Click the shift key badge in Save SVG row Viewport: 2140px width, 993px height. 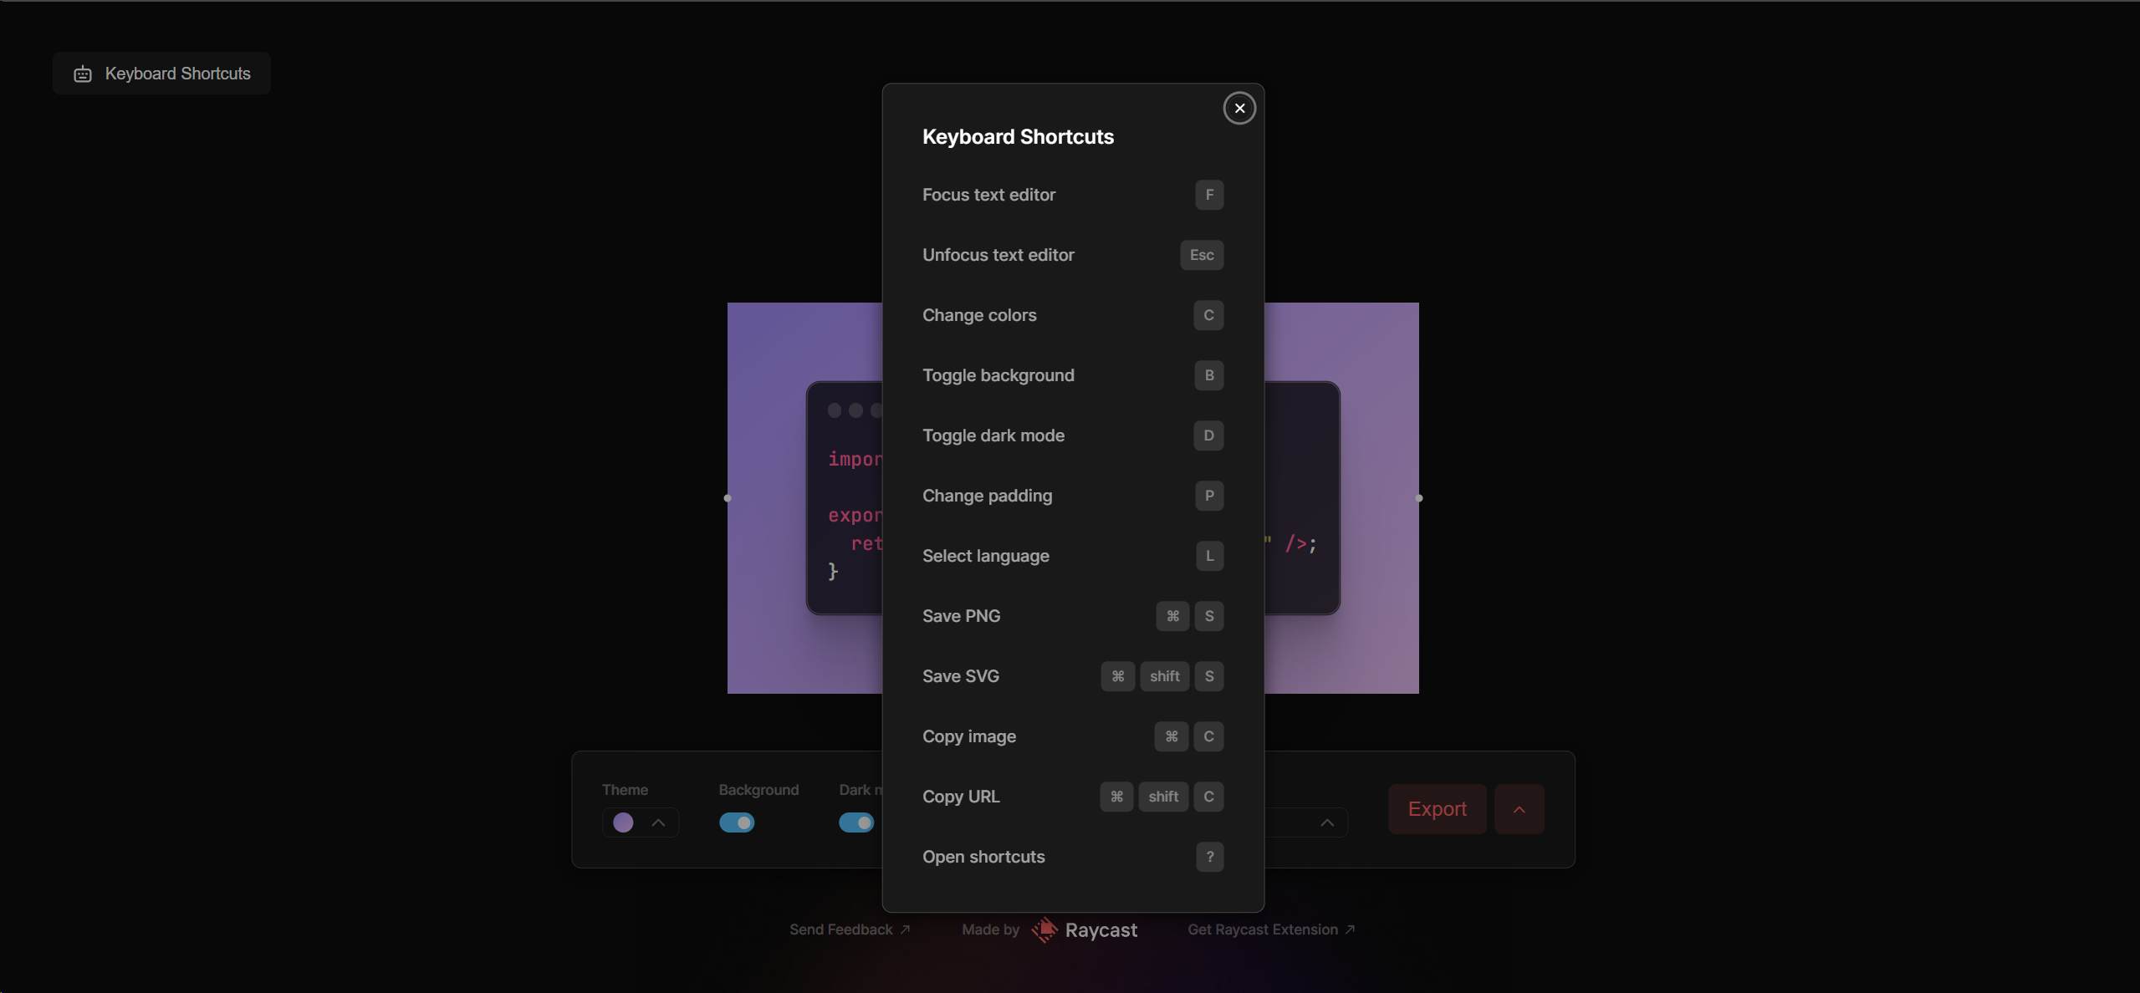coord(1164,676)
